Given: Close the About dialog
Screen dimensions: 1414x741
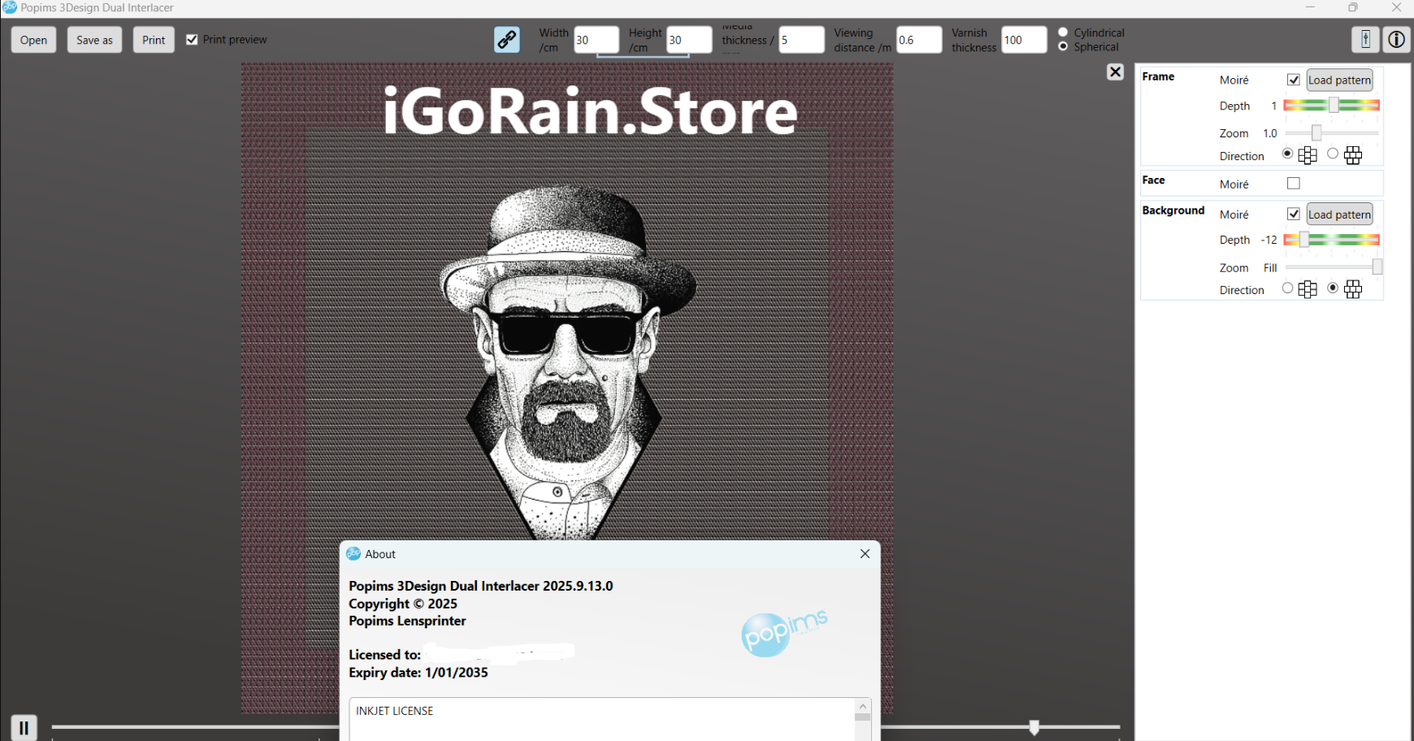Looking at the screenshot, I should tap(865, 553).
